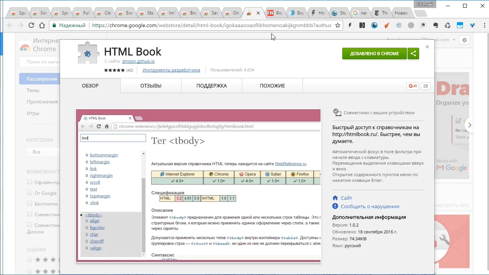Click the blue picture extension icon
This screenshot has width=489, height=275.
click(x=460, y=25)
